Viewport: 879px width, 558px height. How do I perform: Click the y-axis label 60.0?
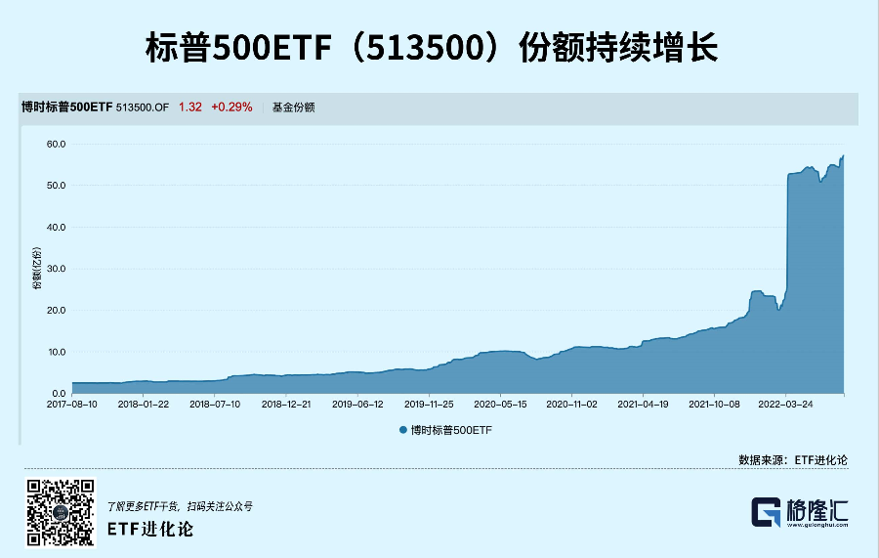(x=56, y=144)
